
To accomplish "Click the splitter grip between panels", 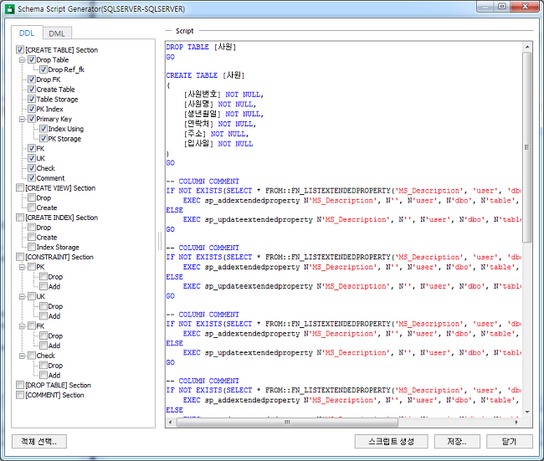I will click(x=160, y=241).
